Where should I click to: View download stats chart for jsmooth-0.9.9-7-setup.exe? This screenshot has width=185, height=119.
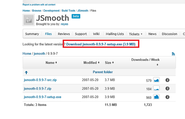click(156, 97)
